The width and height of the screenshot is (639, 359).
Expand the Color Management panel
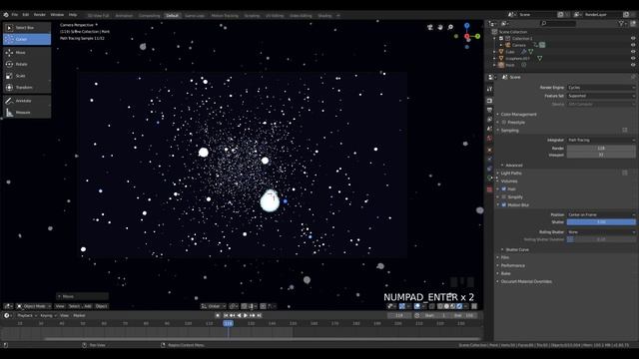[x=518, y=115]
